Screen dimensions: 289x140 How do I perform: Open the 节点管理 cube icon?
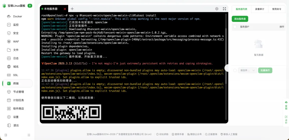coord(9,92)
